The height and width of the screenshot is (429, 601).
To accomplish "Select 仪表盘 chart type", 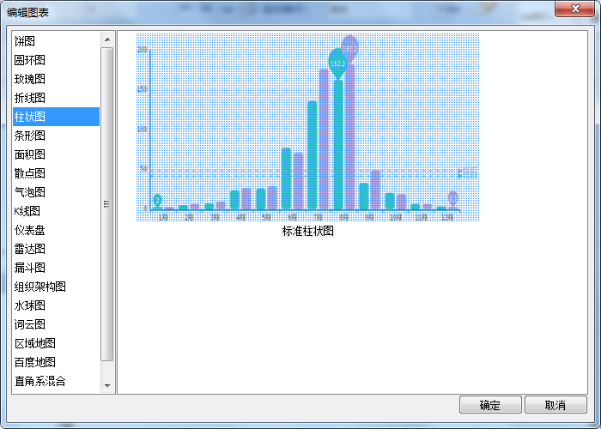I will [x=31, y=230].
